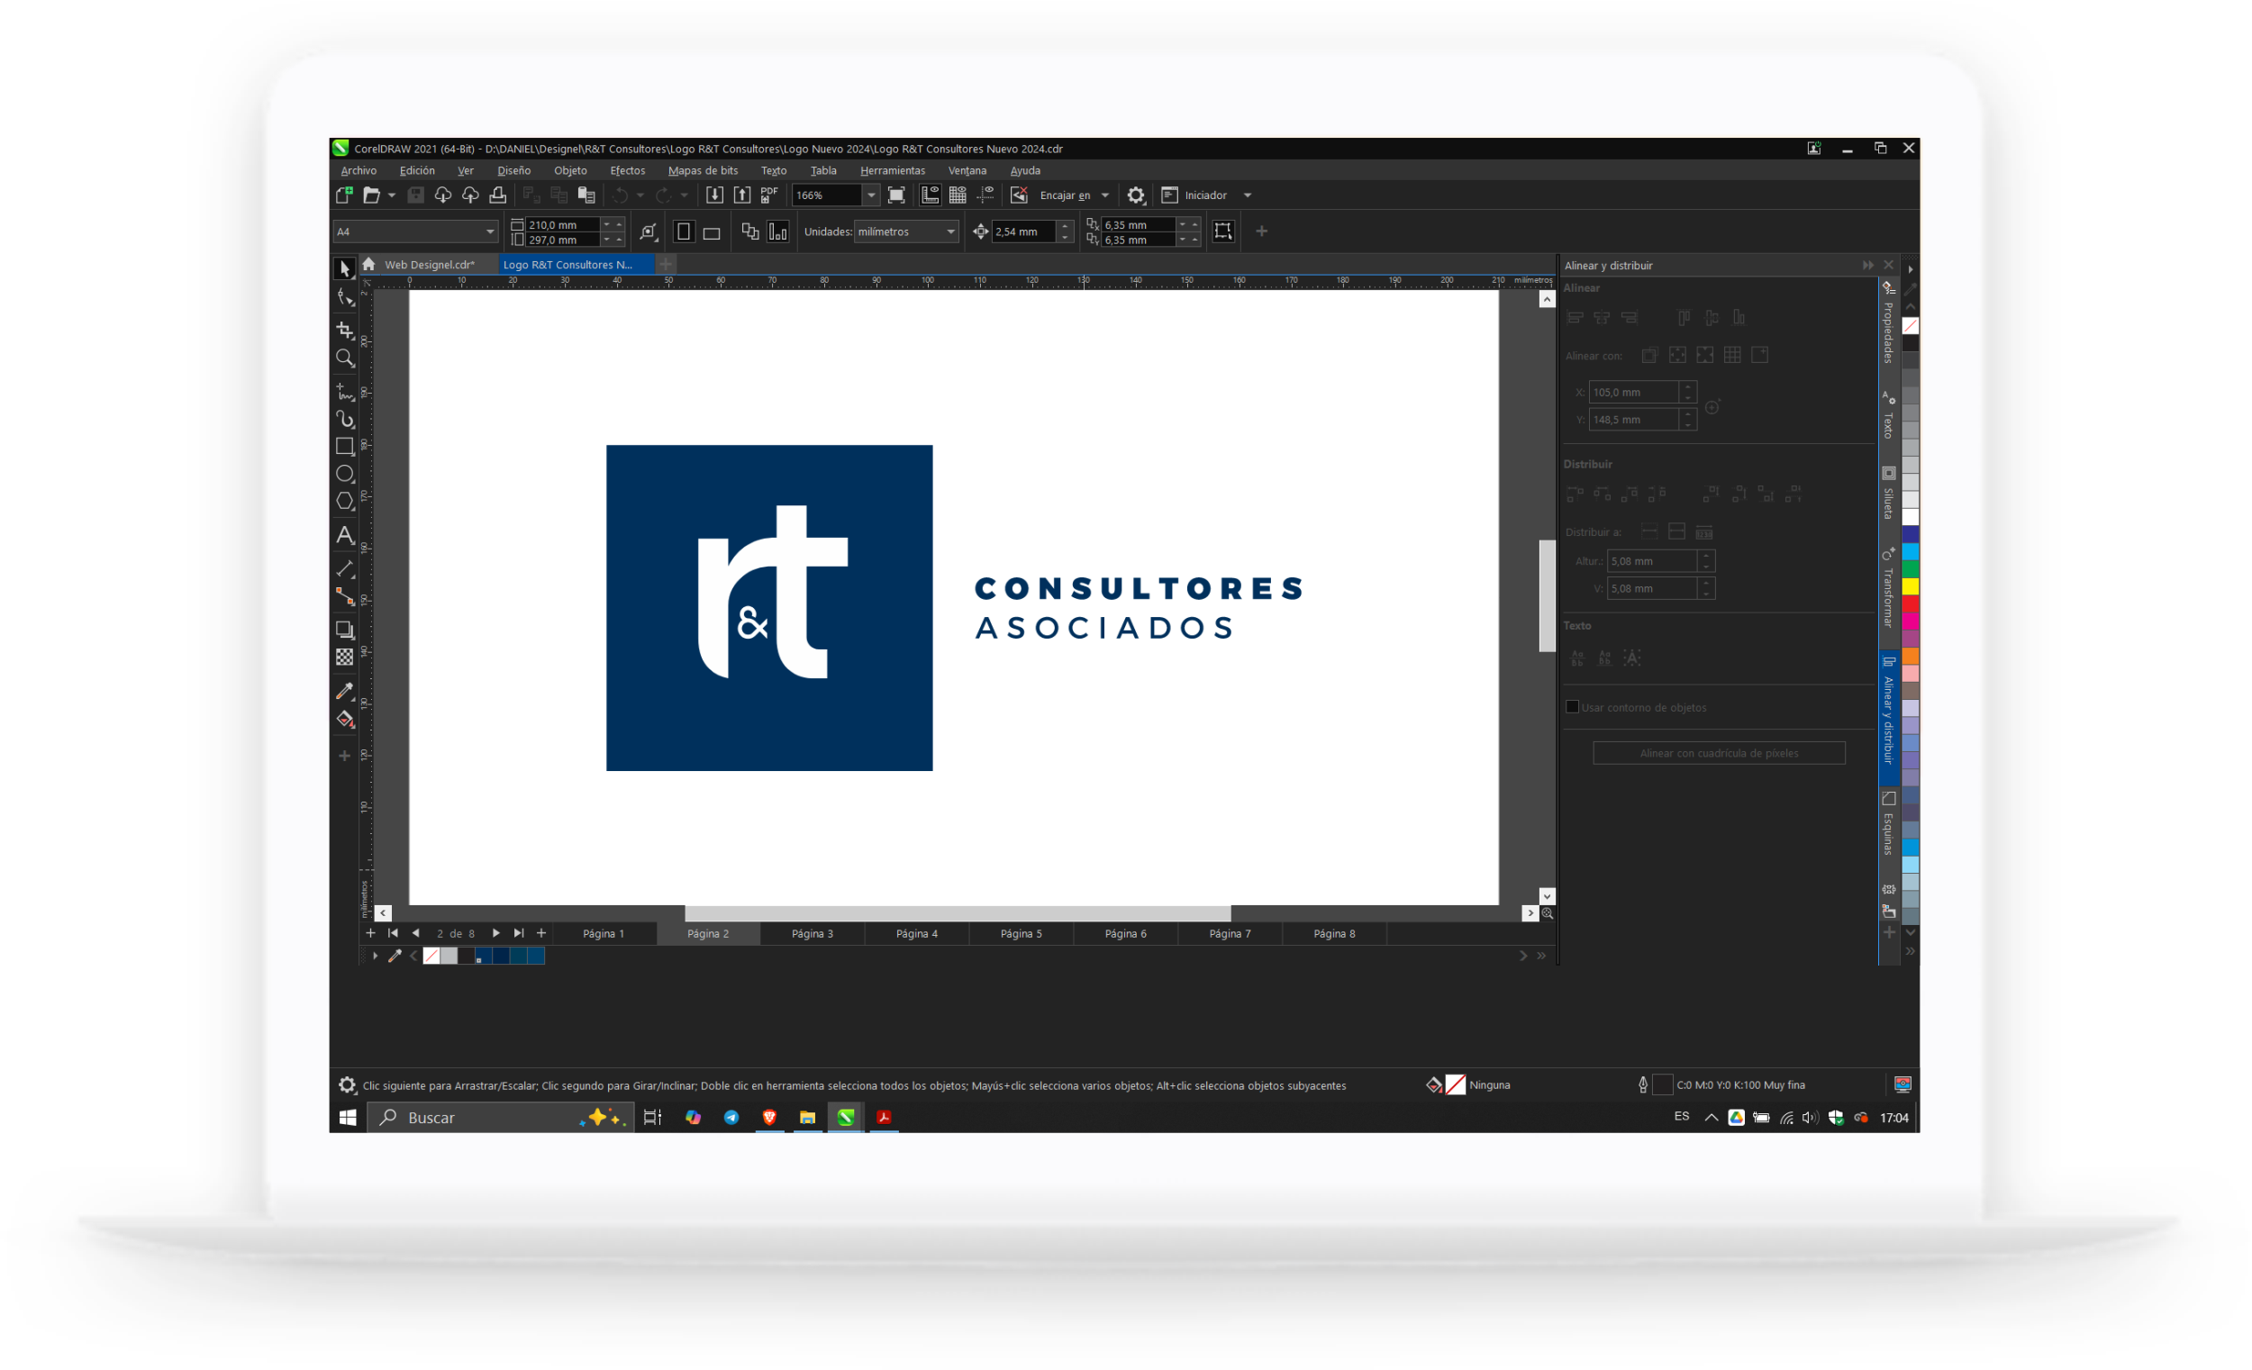Choose the Drop Shadow tool
Viewport: 2252px width, 1370px height.
click(x=345, y=629)
